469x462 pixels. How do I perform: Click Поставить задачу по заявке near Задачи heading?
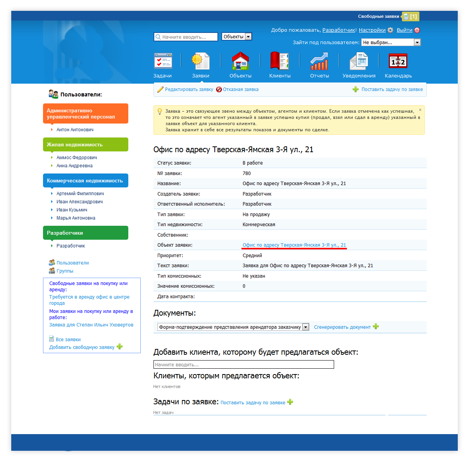point(253,403)
